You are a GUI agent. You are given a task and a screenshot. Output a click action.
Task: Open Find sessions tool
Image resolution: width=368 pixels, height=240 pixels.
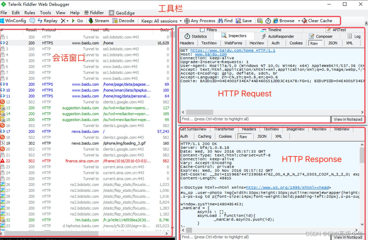click(x=225, y=21)
